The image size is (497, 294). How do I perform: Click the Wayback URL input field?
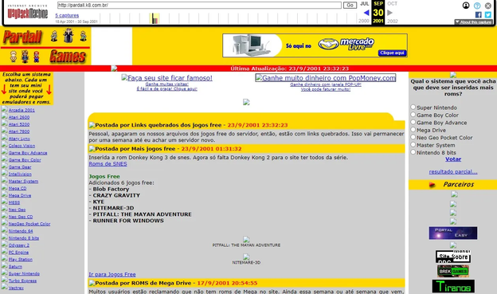199,5
